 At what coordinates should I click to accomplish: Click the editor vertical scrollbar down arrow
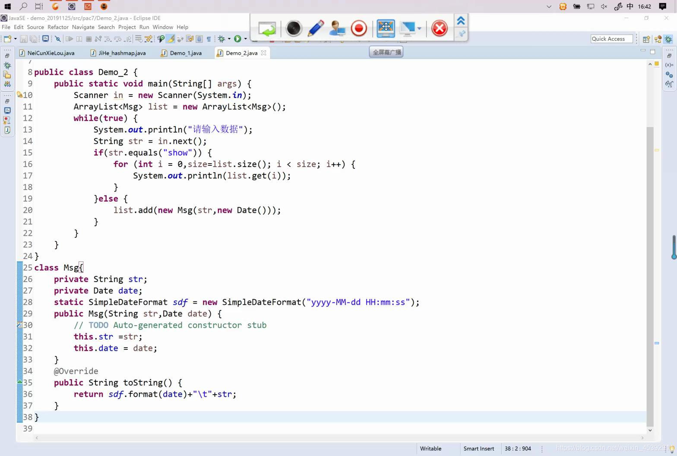tap(650, 430)
